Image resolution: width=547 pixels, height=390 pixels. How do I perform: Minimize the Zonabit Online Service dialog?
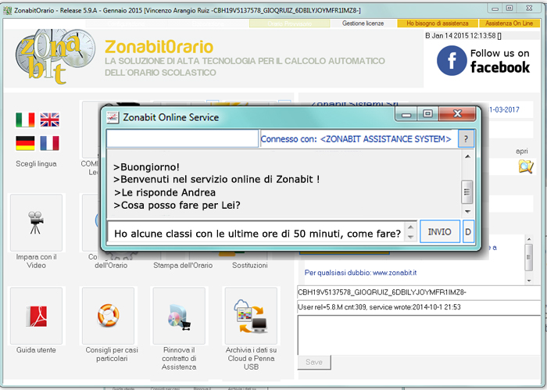pyautogui.click(x=406, y=114)
